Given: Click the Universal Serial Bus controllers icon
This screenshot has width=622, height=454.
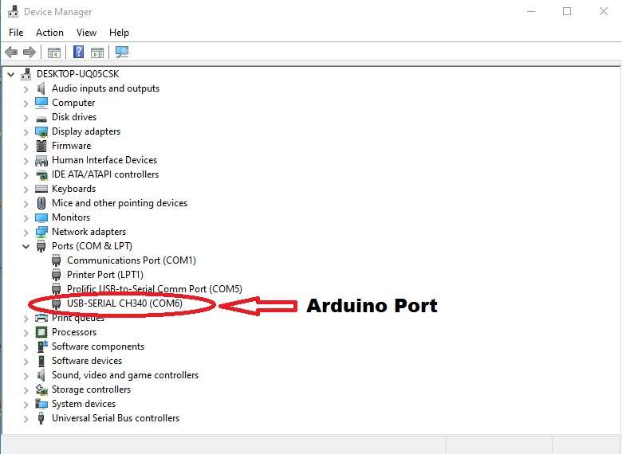Looking at the screenshot, I should pos(41,418).
